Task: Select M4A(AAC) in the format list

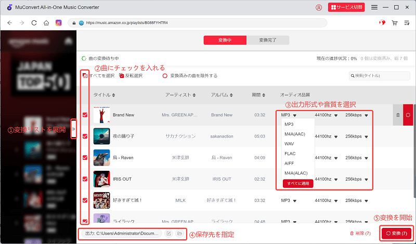Action: (x=295, y=134)
